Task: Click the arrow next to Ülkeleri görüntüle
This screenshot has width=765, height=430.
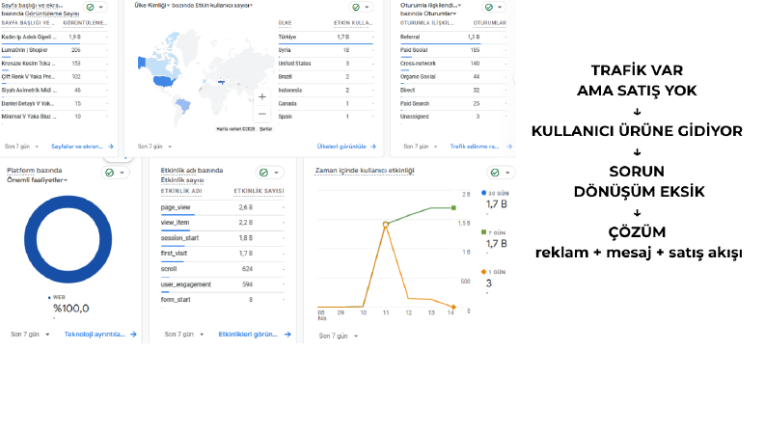Action: point(373,147)
